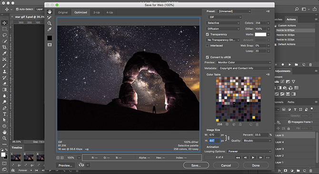This screenshot has height=174, width=319.
Task: Switch to the 2-Up tab
Action: (97, 12)
